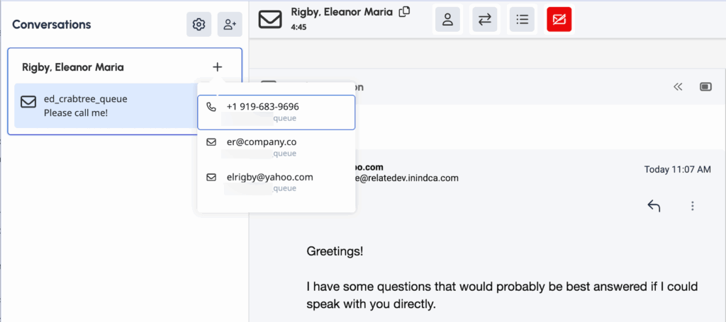
Task: Reply to the email with the arrow icon
Action: pyautogui.click(x=654, y=206)
